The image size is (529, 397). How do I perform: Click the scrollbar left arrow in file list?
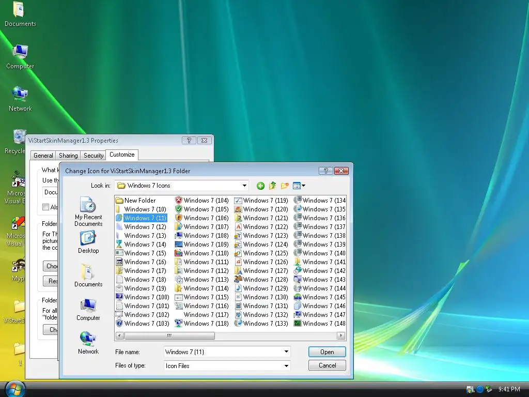(119, 335)
